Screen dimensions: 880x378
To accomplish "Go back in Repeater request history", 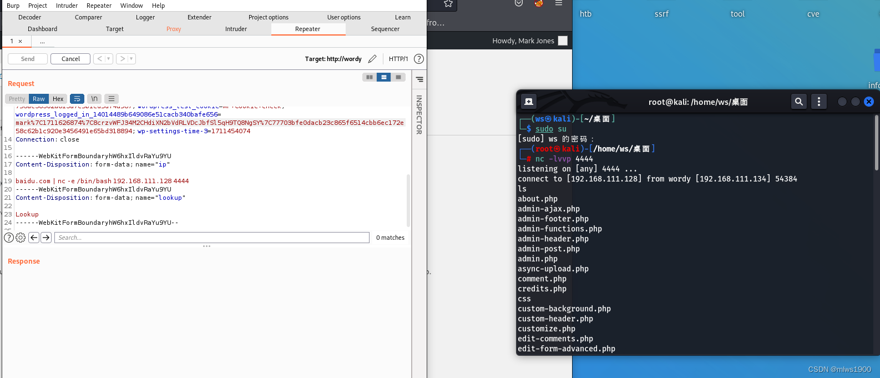I will click(x=100, y=59).
